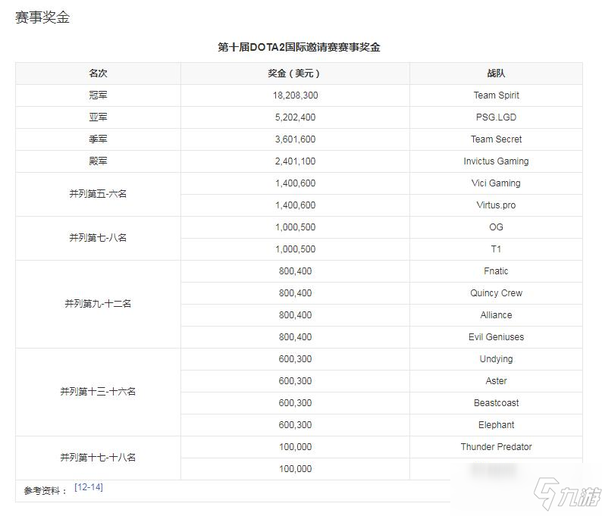Click the 1,400,600 prize in Virtus.pro's row
This screenshot has height=516, width=602.
pos(295,205)
